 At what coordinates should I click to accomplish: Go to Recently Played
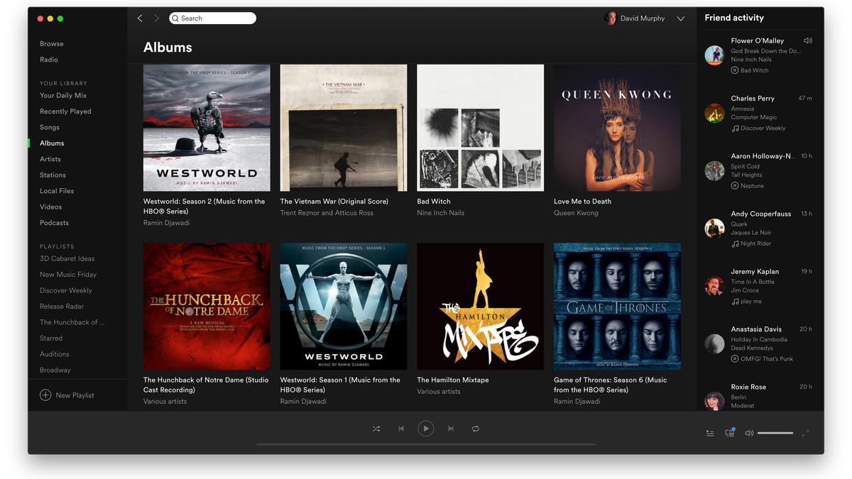65,111
